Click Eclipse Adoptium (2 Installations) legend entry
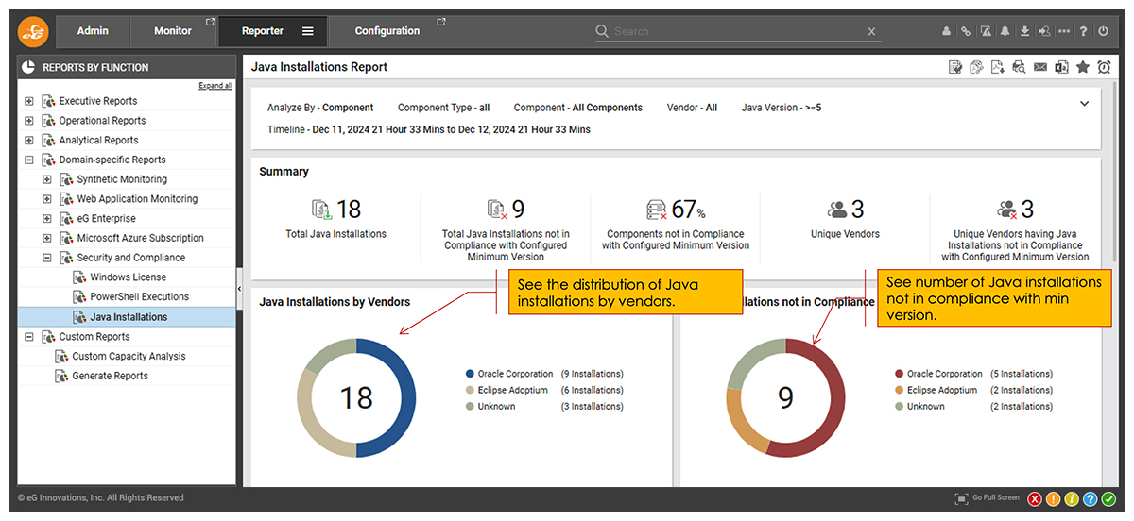Viewport: 1134px width, 521px height. [x=972, y=390]
